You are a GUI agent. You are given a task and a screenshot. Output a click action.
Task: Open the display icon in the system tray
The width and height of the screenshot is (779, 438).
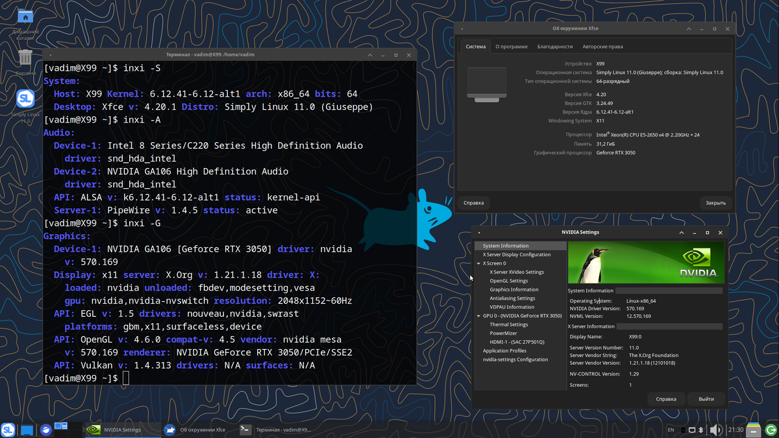[x=692, y=430]
